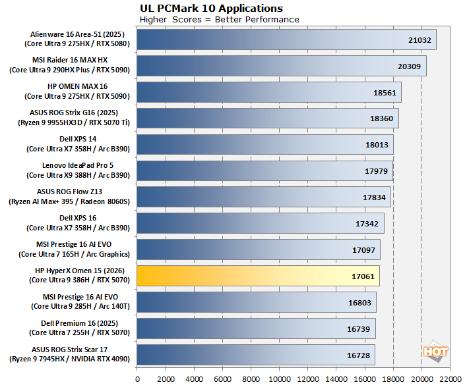
Task: Click the bar value 18561
Action: pos(385,93)
